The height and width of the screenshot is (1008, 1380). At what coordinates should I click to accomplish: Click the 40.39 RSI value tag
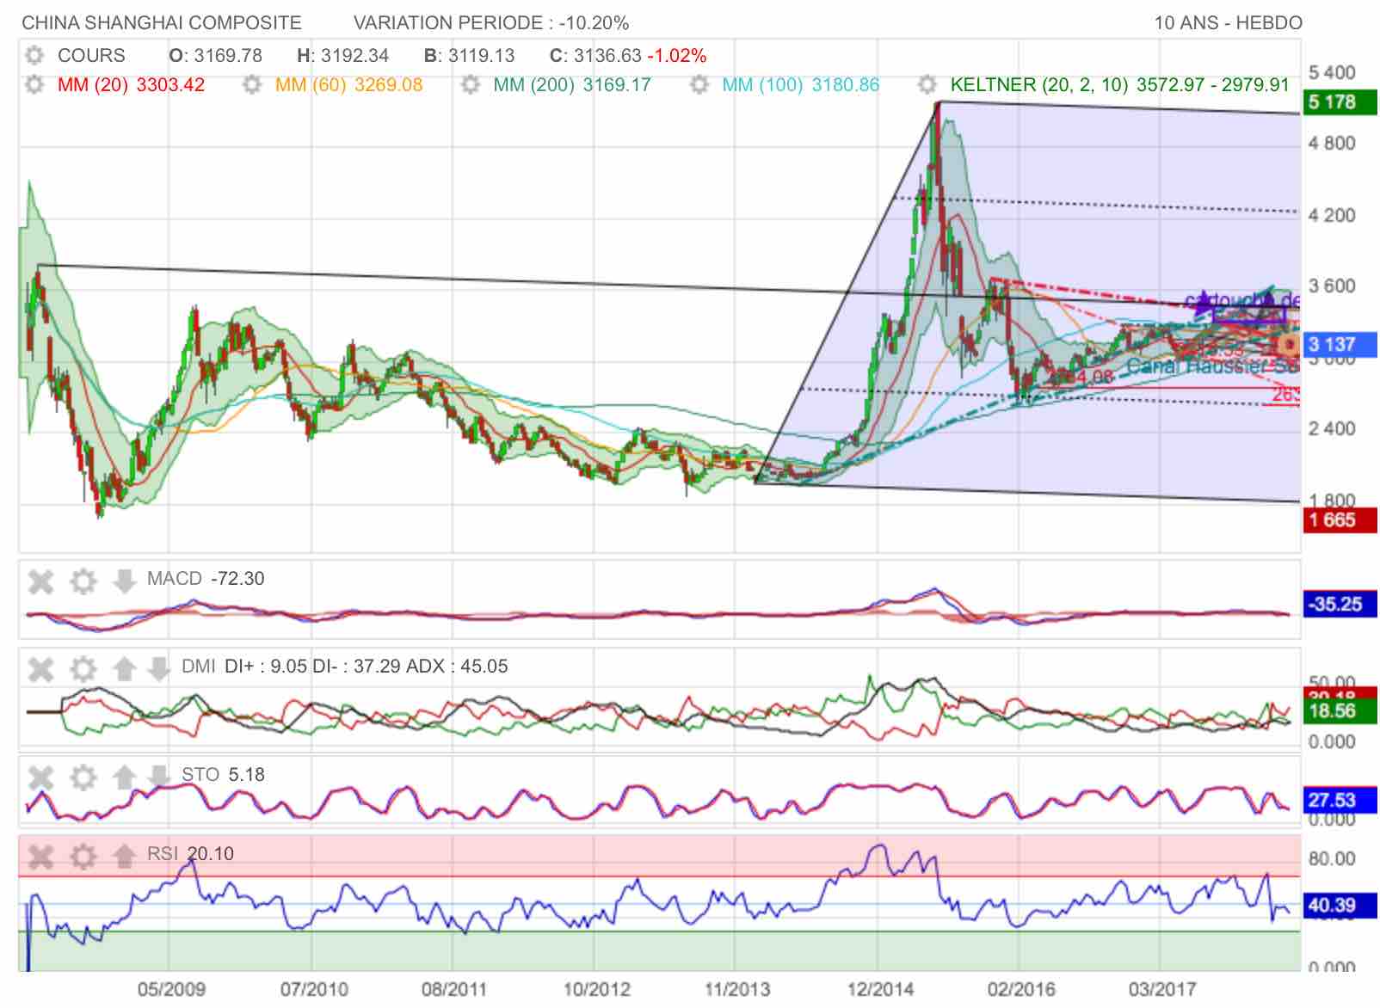1340,906
